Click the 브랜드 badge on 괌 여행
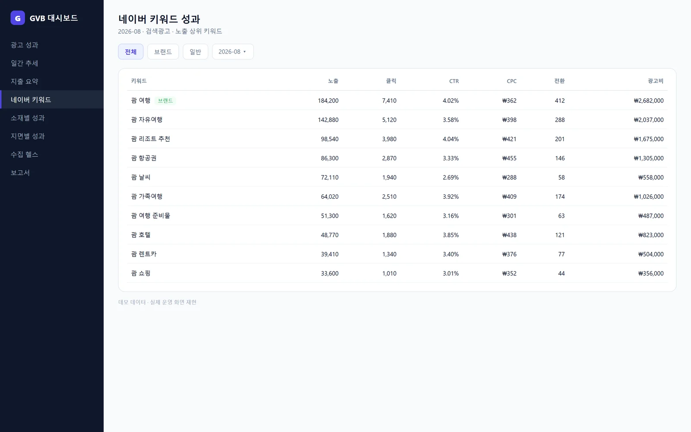The image size is (691, 432). (165, 101)
